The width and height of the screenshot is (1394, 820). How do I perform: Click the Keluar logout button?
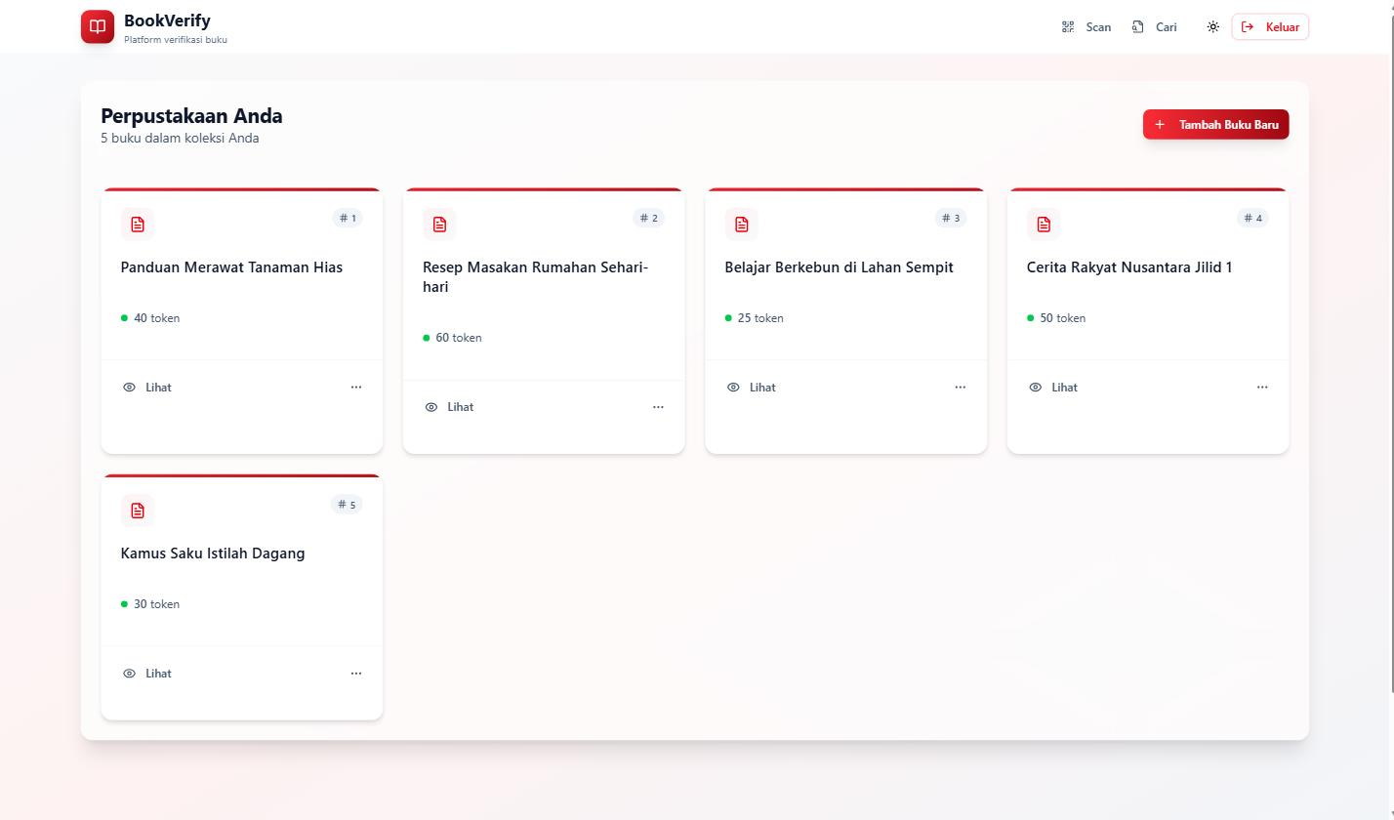coord(1270,27)
